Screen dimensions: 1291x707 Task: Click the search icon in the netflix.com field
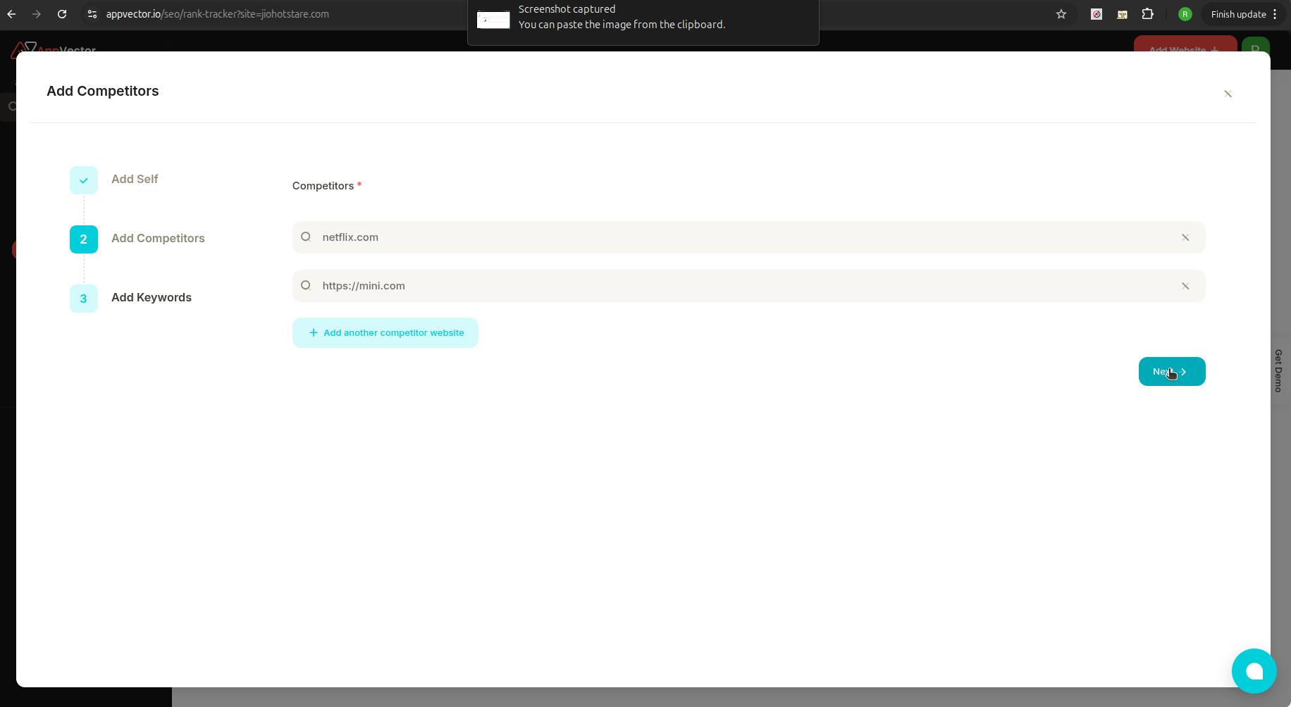(307, 237)
